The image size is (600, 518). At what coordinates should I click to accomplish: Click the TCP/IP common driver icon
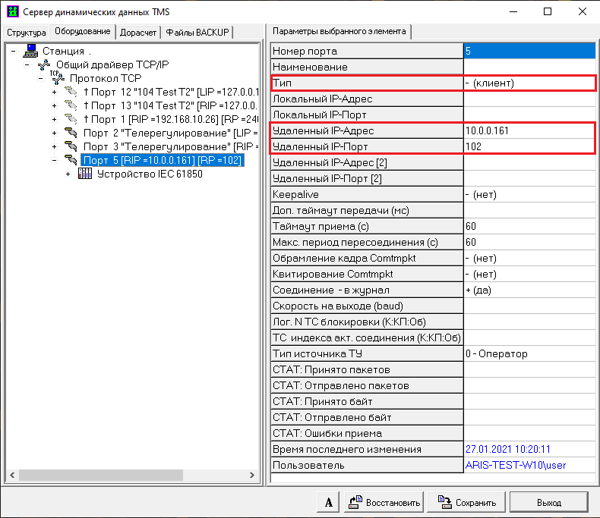[45, 64]
